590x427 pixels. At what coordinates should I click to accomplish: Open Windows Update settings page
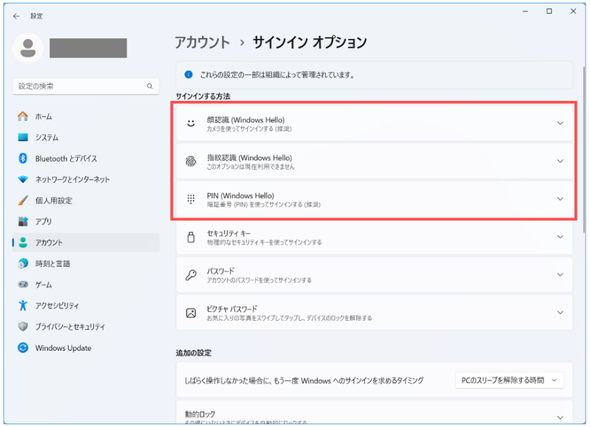[x=86, y=347]
